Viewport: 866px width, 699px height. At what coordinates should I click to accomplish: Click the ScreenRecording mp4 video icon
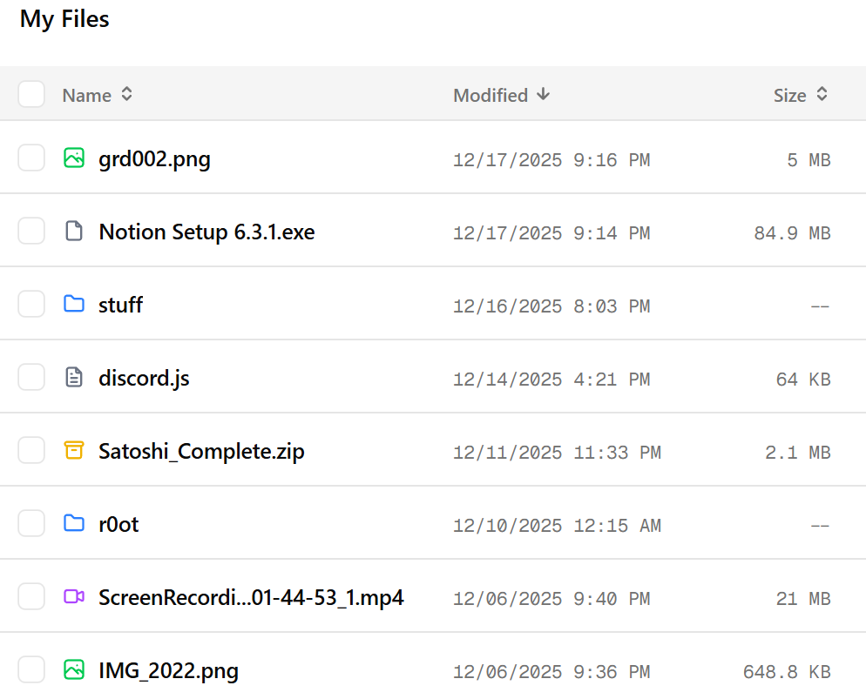pos(74,597)
